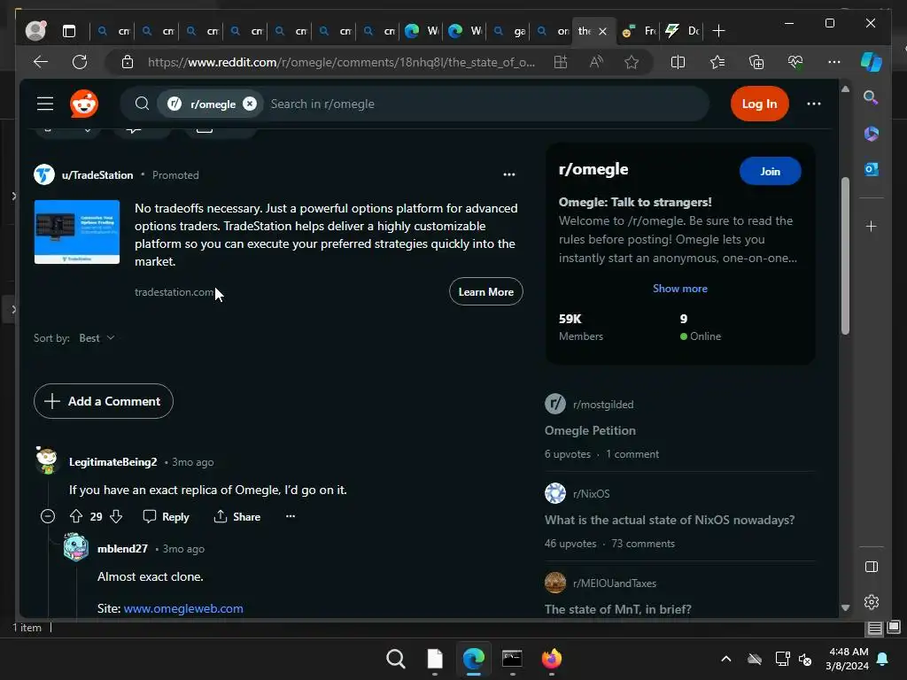Viewport: 907px width, 680px height.
Task: Open the r/mostgilded subreddit link
Action: [602, 404]
